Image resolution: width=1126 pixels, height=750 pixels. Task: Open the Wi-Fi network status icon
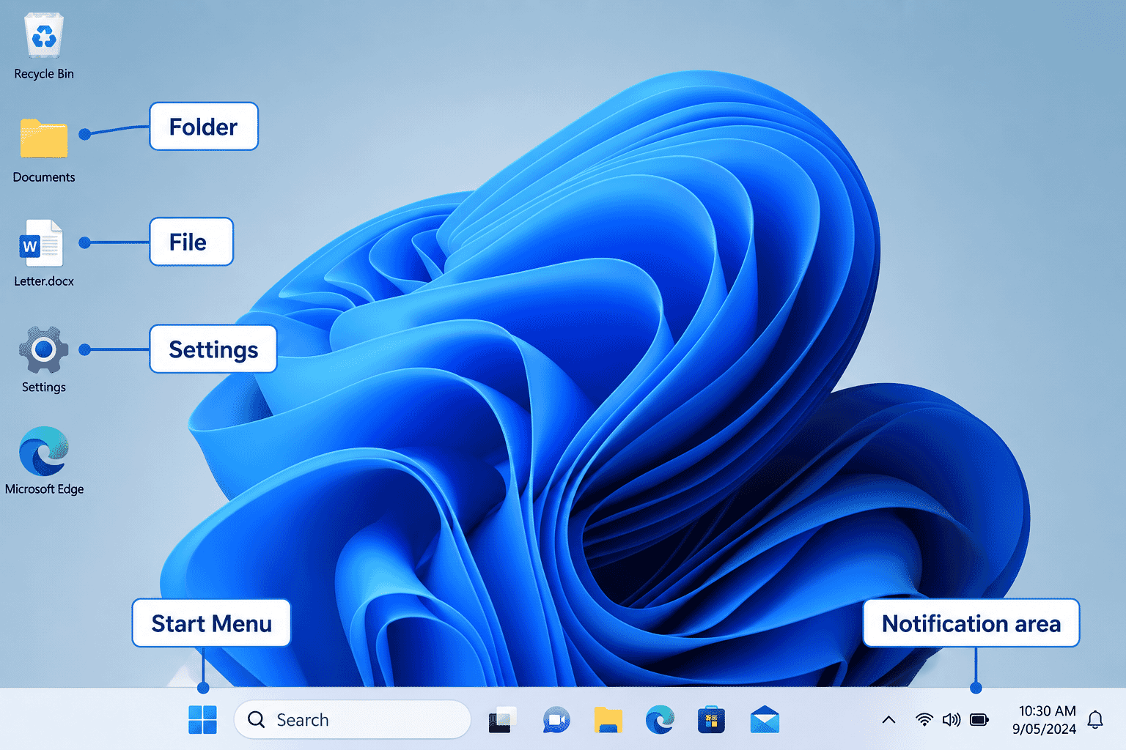924,720
